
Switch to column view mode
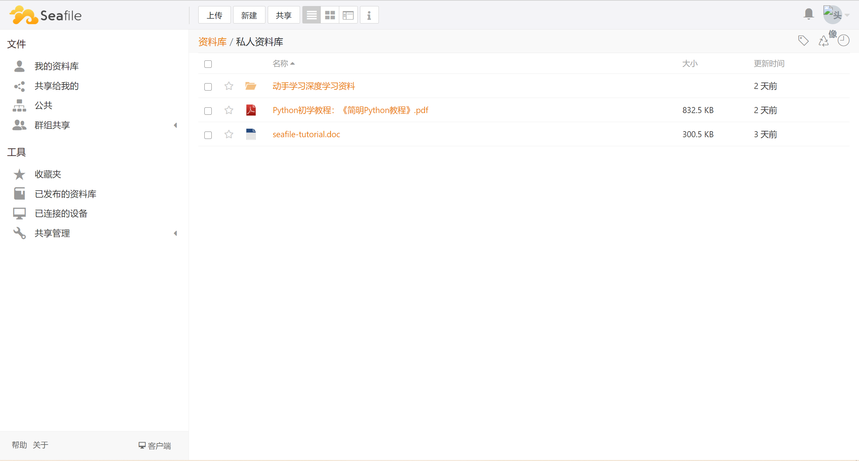coord(348,15)
